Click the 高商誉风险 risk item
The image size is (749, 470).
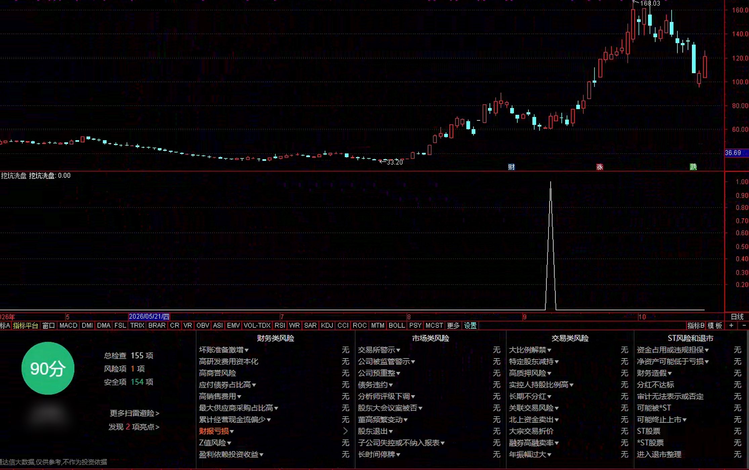217,373
